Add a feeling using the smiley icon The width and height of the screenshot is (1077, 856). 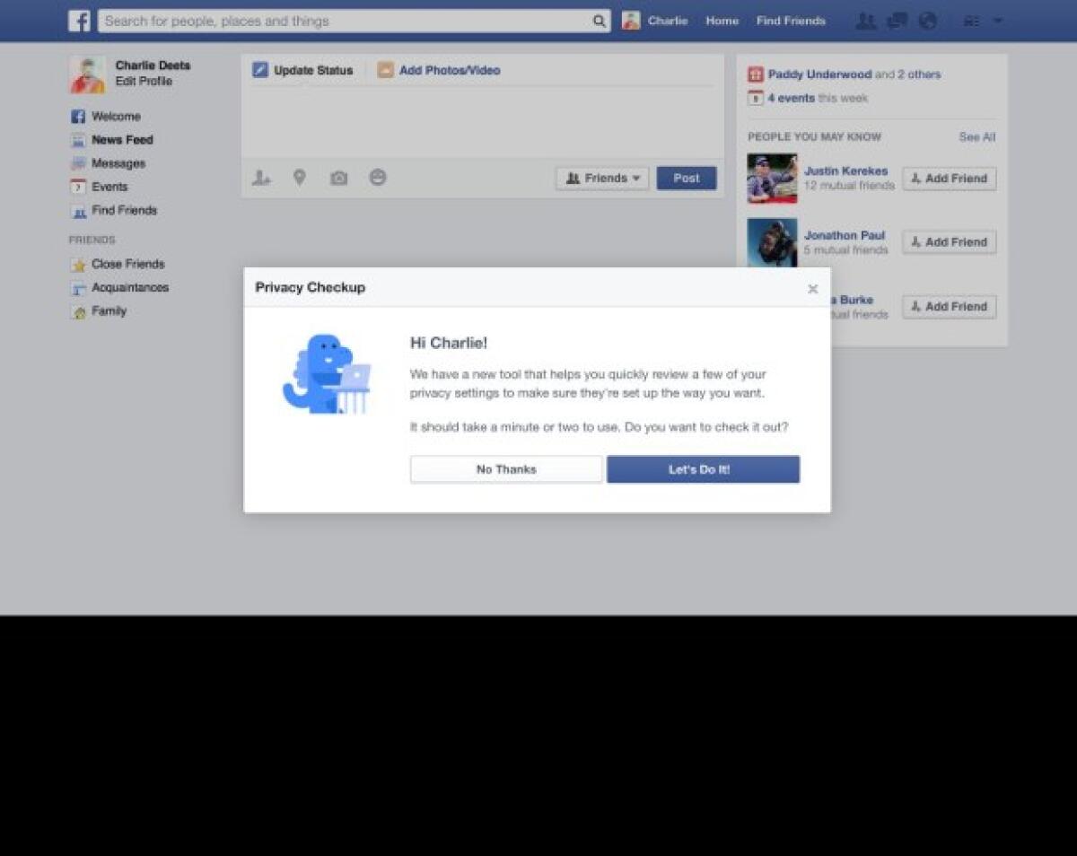click(x=377, y=178)
